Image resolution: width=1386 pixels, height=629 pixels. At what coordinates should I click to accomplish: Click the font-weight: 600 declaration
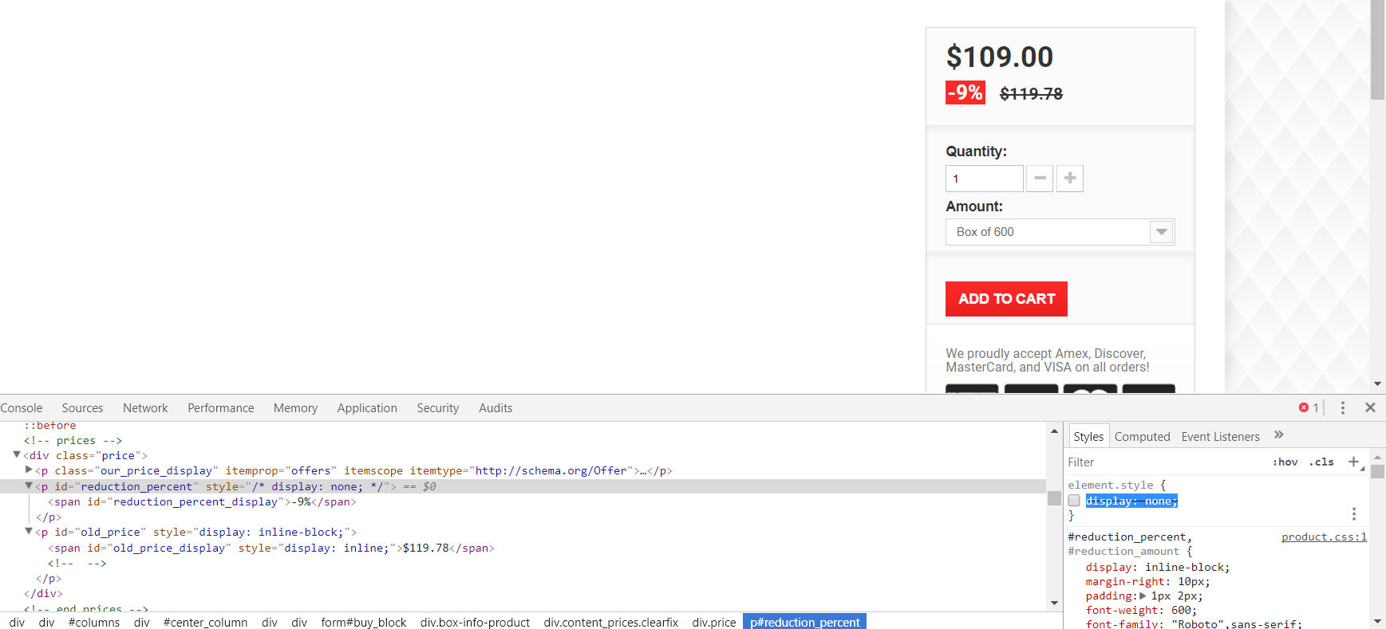click(1141, 611)
